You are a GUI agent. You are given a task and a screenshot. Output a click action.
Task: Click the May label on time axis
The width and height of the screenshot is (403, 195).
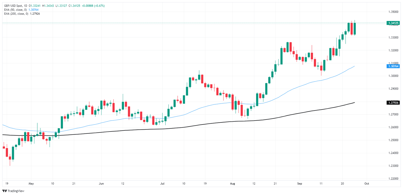(x=31, y=184)
